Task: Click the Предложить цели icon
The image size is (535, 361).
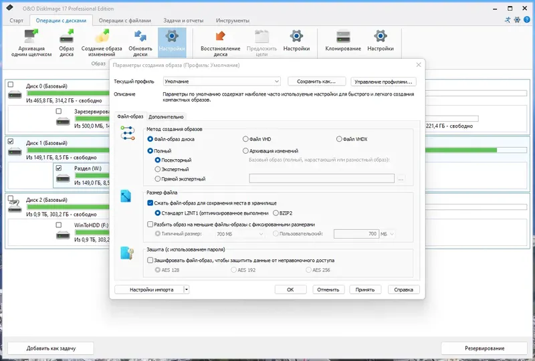Action: point(261,36)
